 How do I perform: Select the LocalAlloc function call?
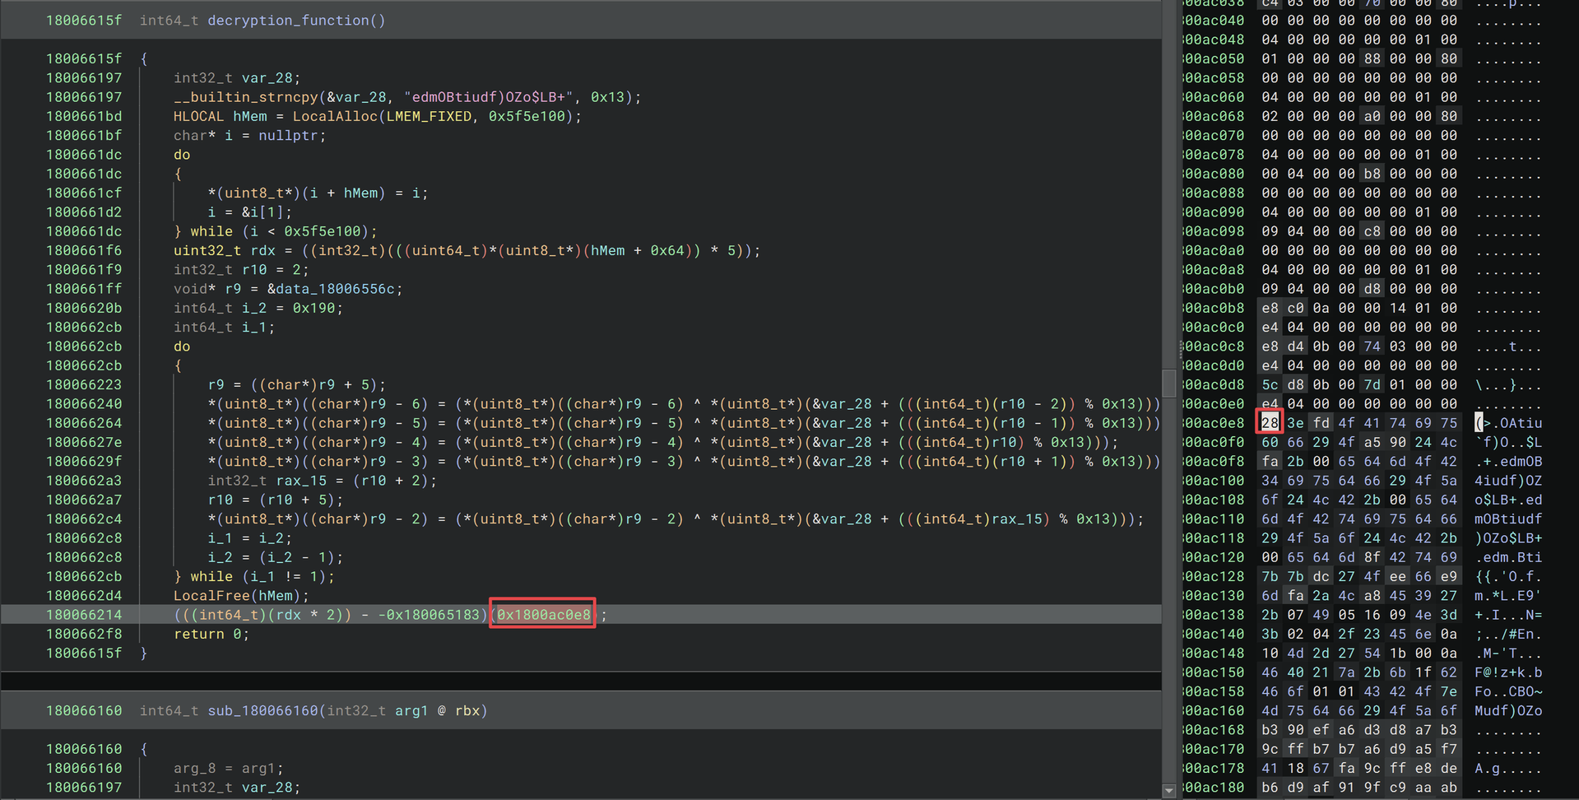tap(334, 116)
